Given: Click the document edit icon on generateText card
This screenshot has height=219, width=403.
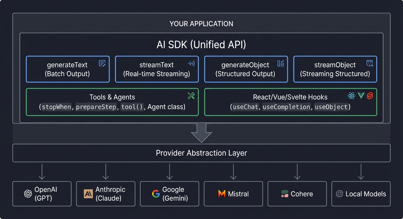Looking at the screenshot, I should (102, 64).
